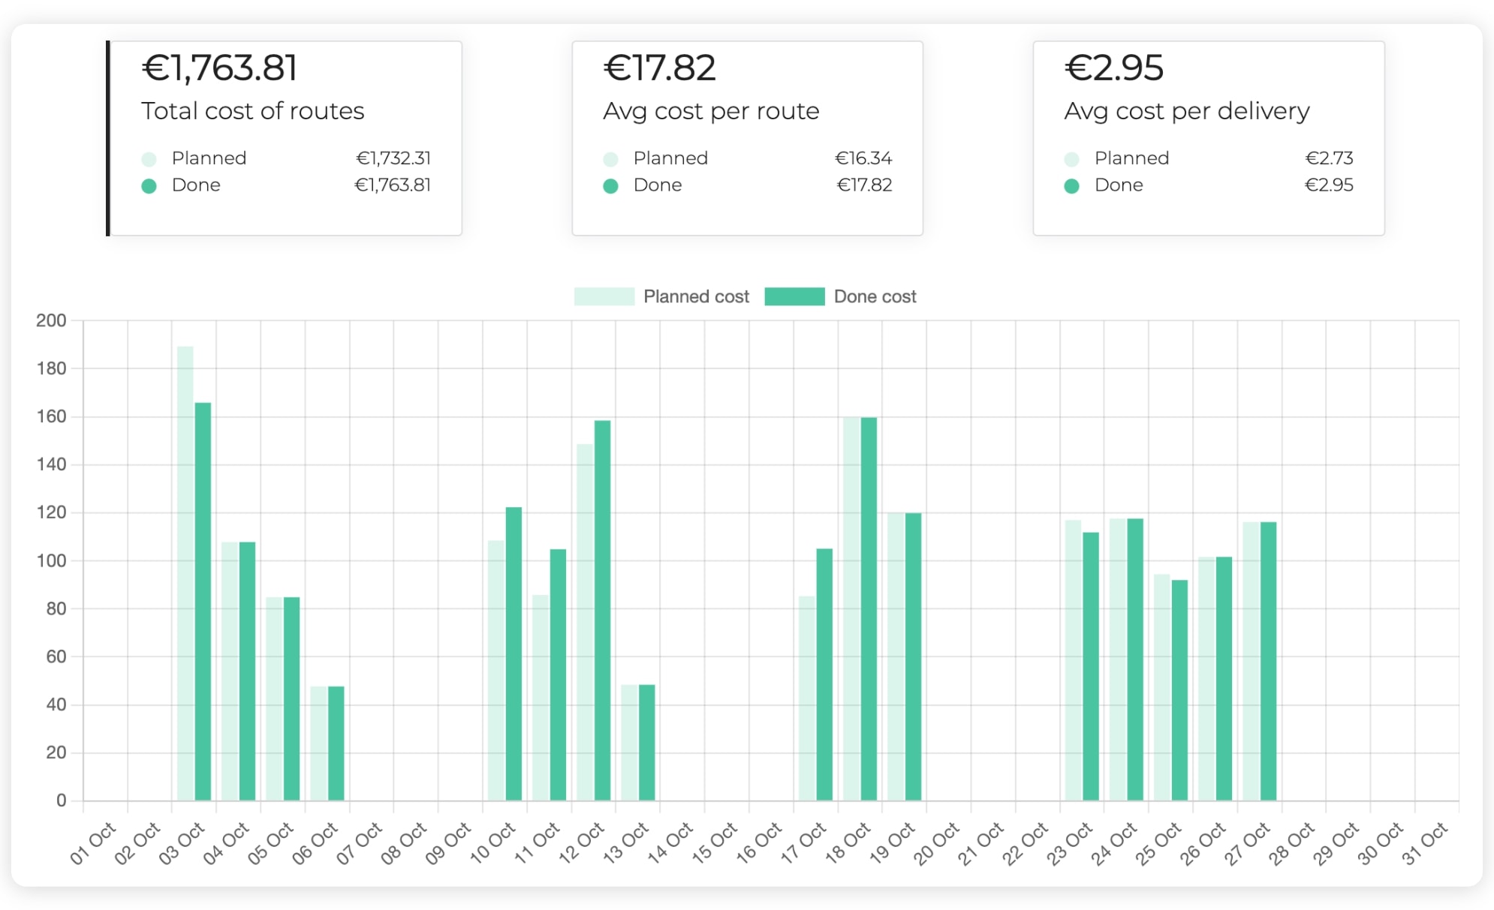Open the Total cost of routes card
Viewport: 1494px width, 910px height.
point(287,137)
